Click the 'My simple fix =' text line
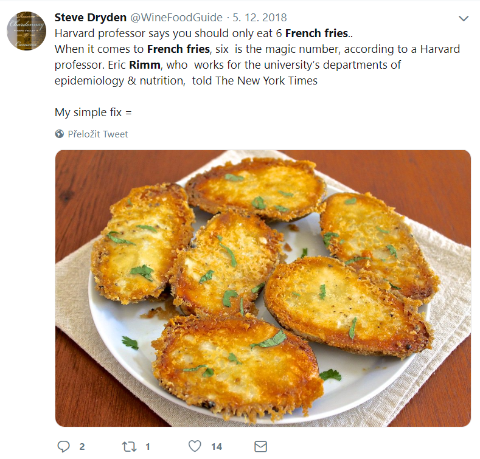The width and height of the screenshot is (480, 459). pyautogui.click(x=93, y=112)
